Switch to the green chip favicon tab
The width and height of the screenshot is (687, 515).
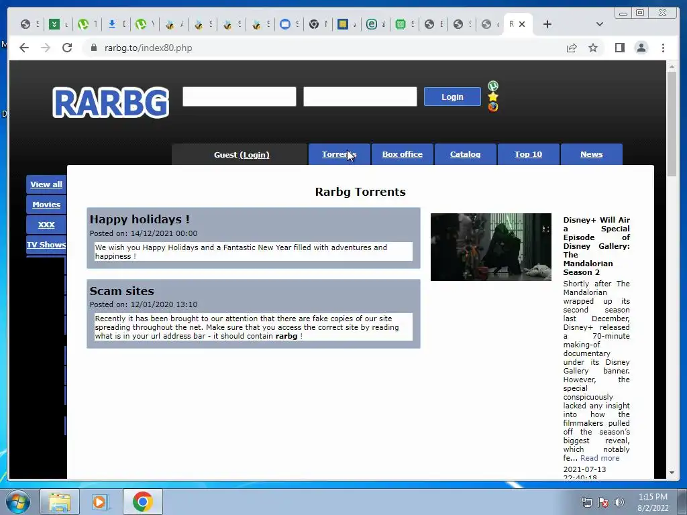401,24
